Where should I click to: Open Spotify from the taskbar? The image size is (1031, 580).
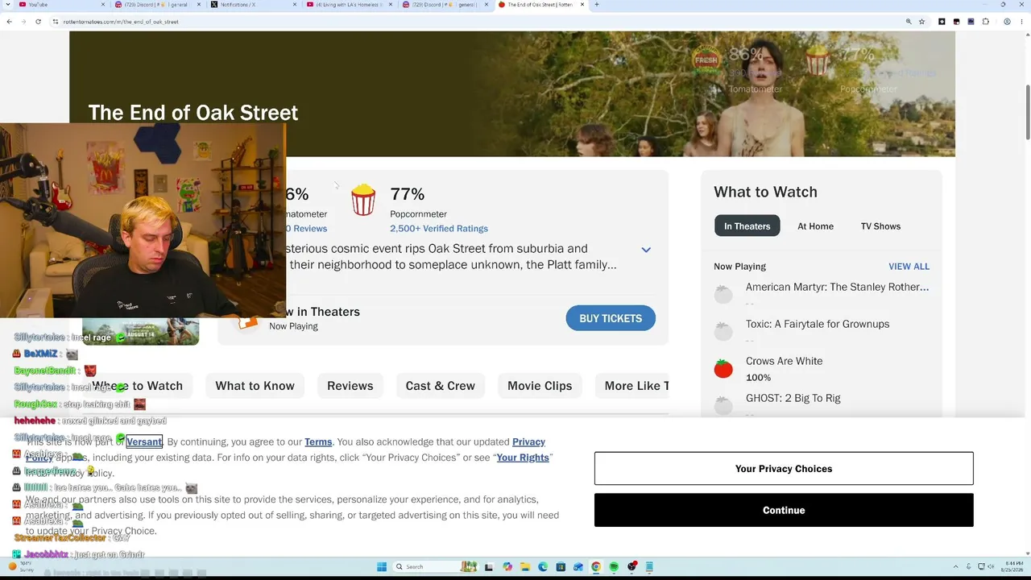614,566
